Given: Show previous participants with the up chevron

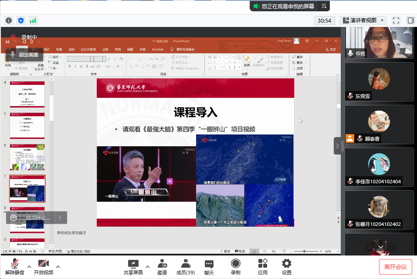Looking at the screenshot, I should coord(380,36).
